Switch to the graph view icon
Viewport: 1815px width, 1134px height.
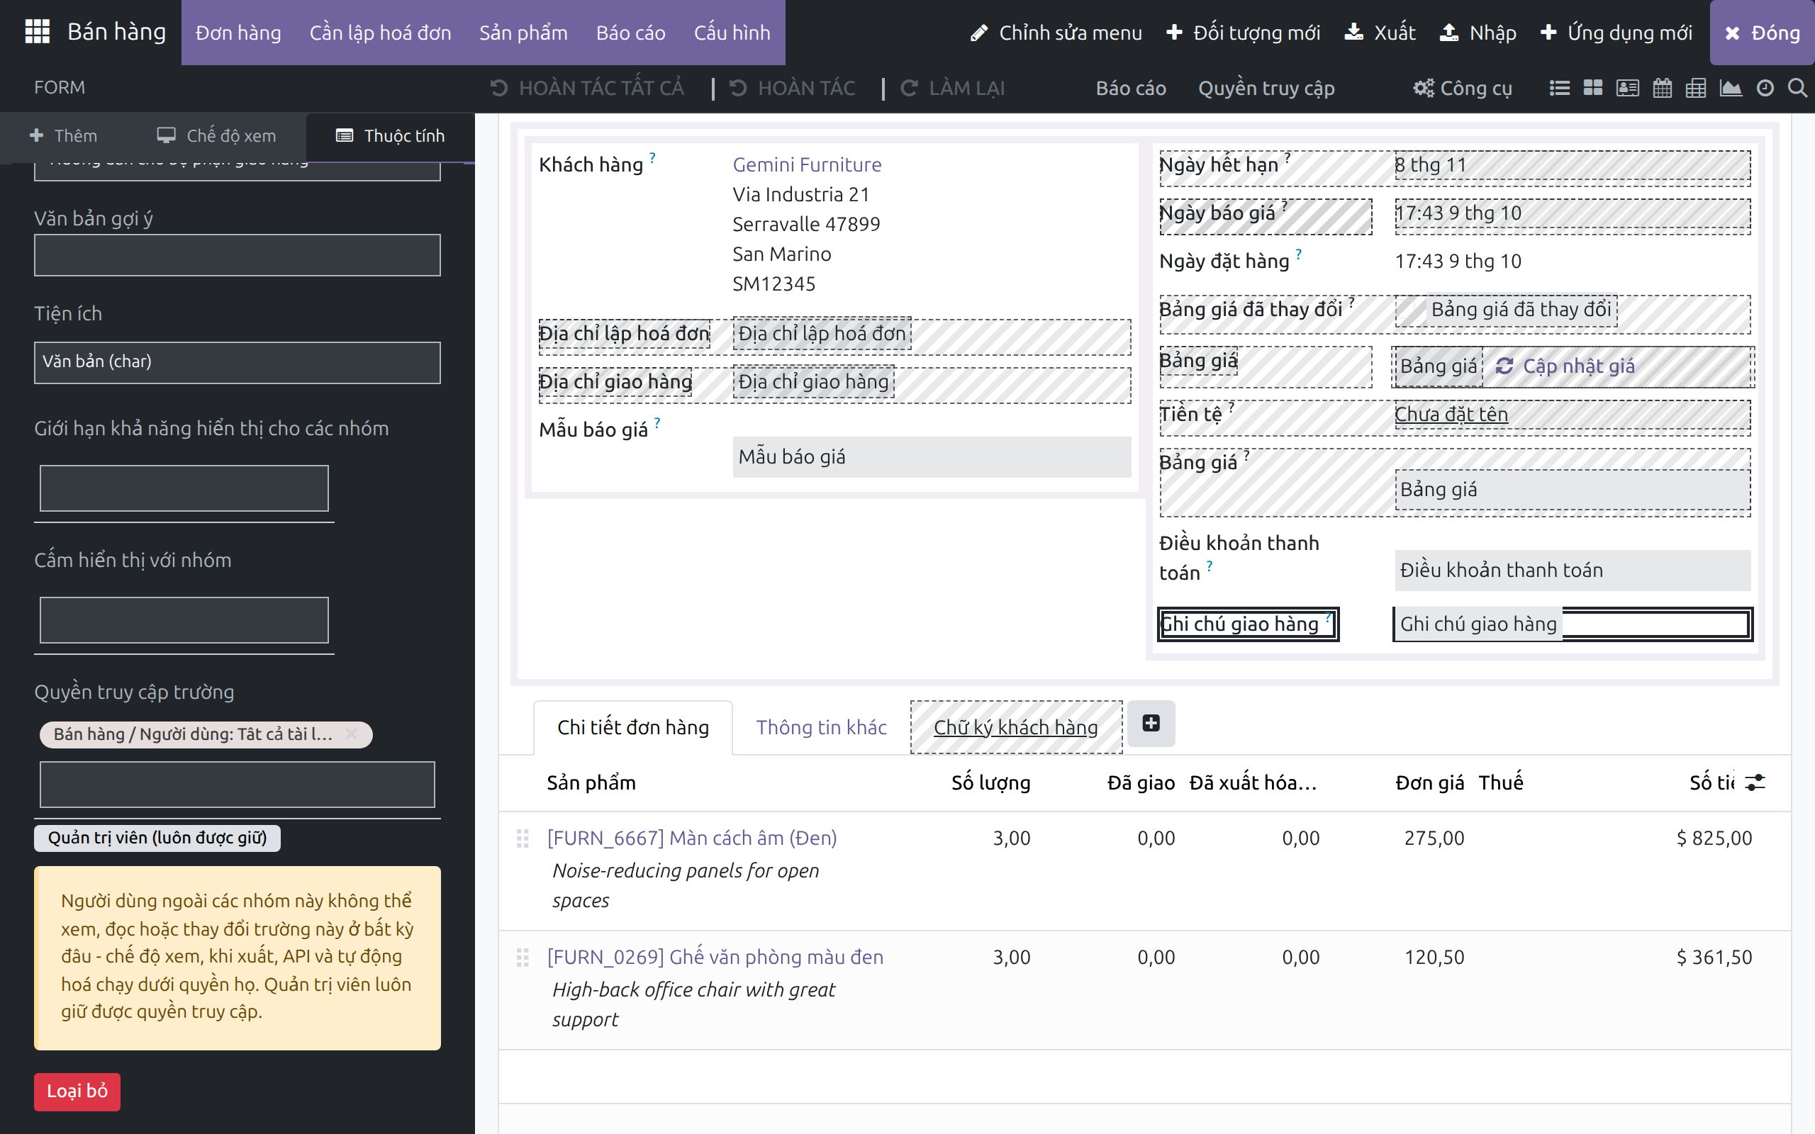[x=1731, y=88]
